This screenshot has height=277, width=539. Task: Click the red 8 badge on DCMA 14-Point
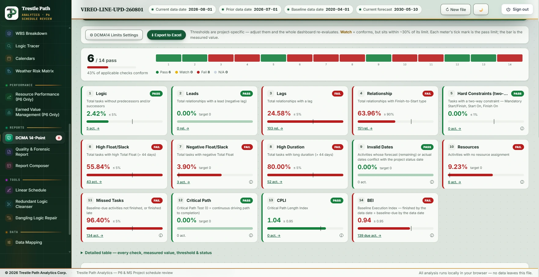click(x=59, y=138)
